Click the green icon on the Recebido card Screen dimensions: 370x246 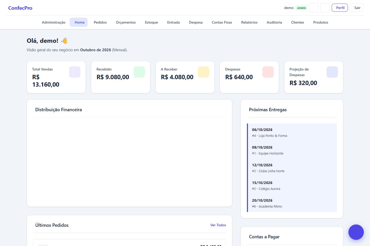(139, 72)
